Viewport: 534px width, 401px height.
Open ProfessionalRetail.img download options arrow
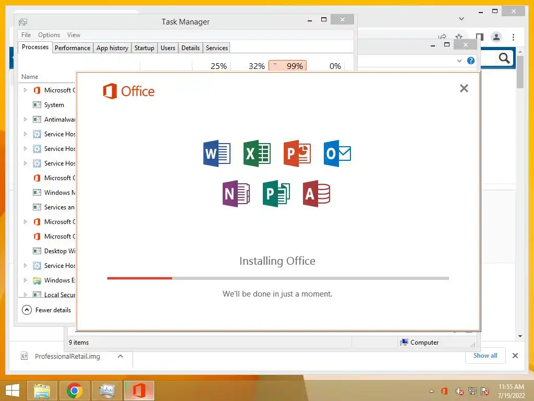pyautogui.click(x=120, y=356)
